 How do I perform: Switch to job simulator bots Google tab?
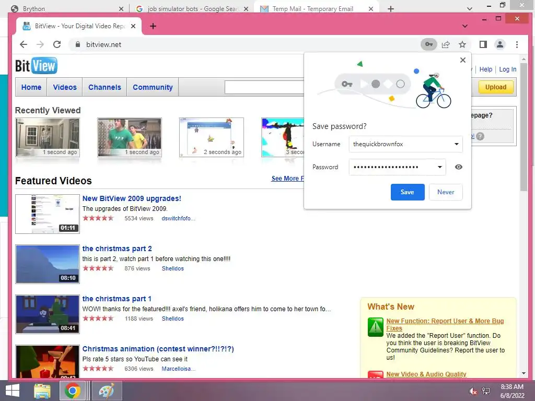click(192, 8)
